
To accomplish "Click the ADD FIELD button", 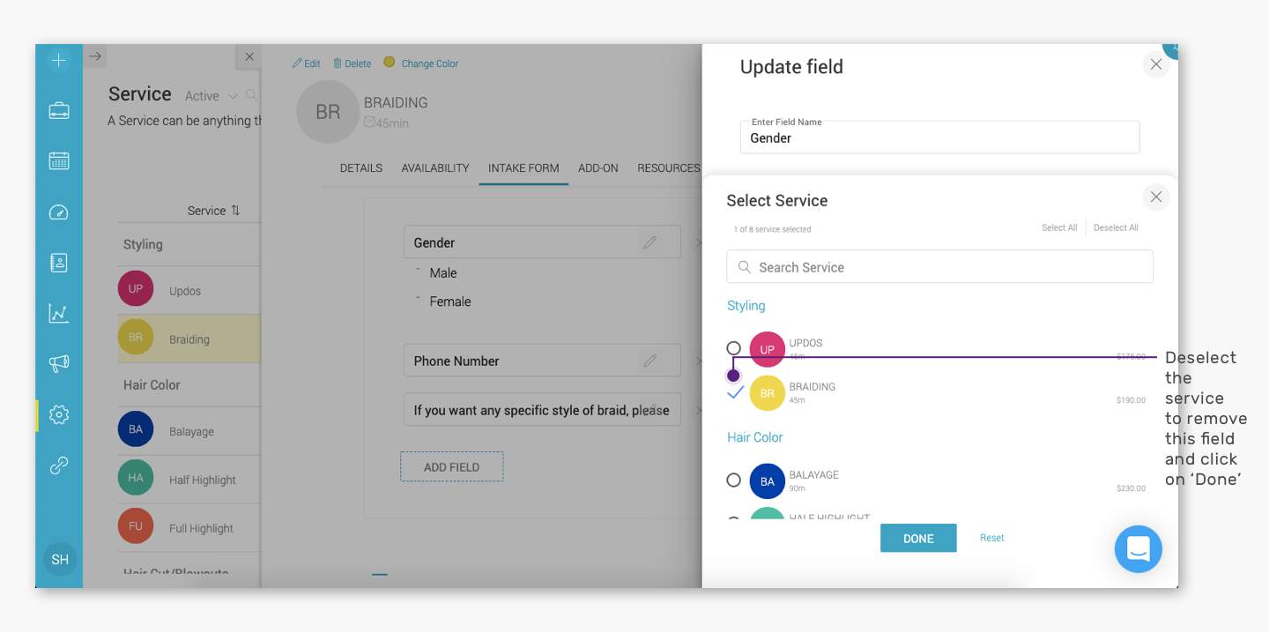I will 451,467.
